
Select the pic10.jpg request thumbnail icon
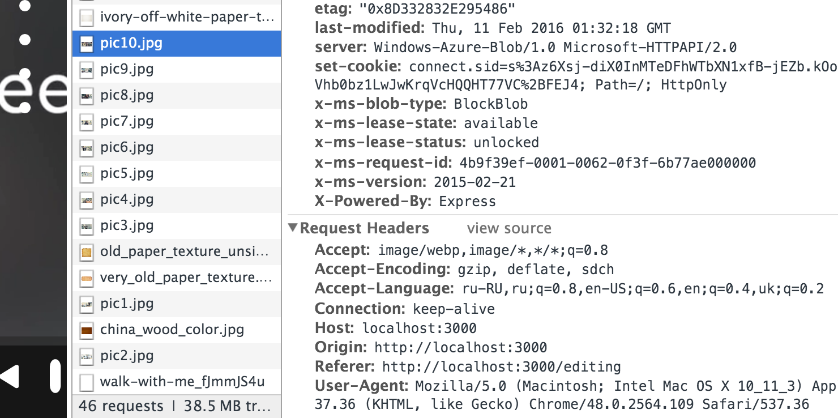coord(87,44)
